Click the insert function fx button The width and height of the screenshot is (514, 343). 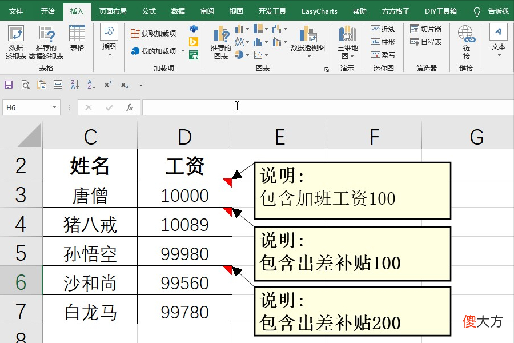130,107
